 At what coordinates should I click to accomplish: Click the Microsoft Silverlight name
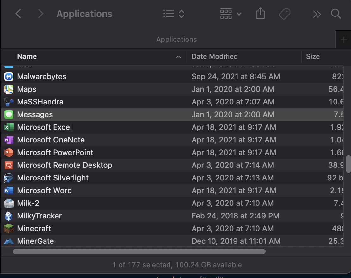click(x=53, y=178)
